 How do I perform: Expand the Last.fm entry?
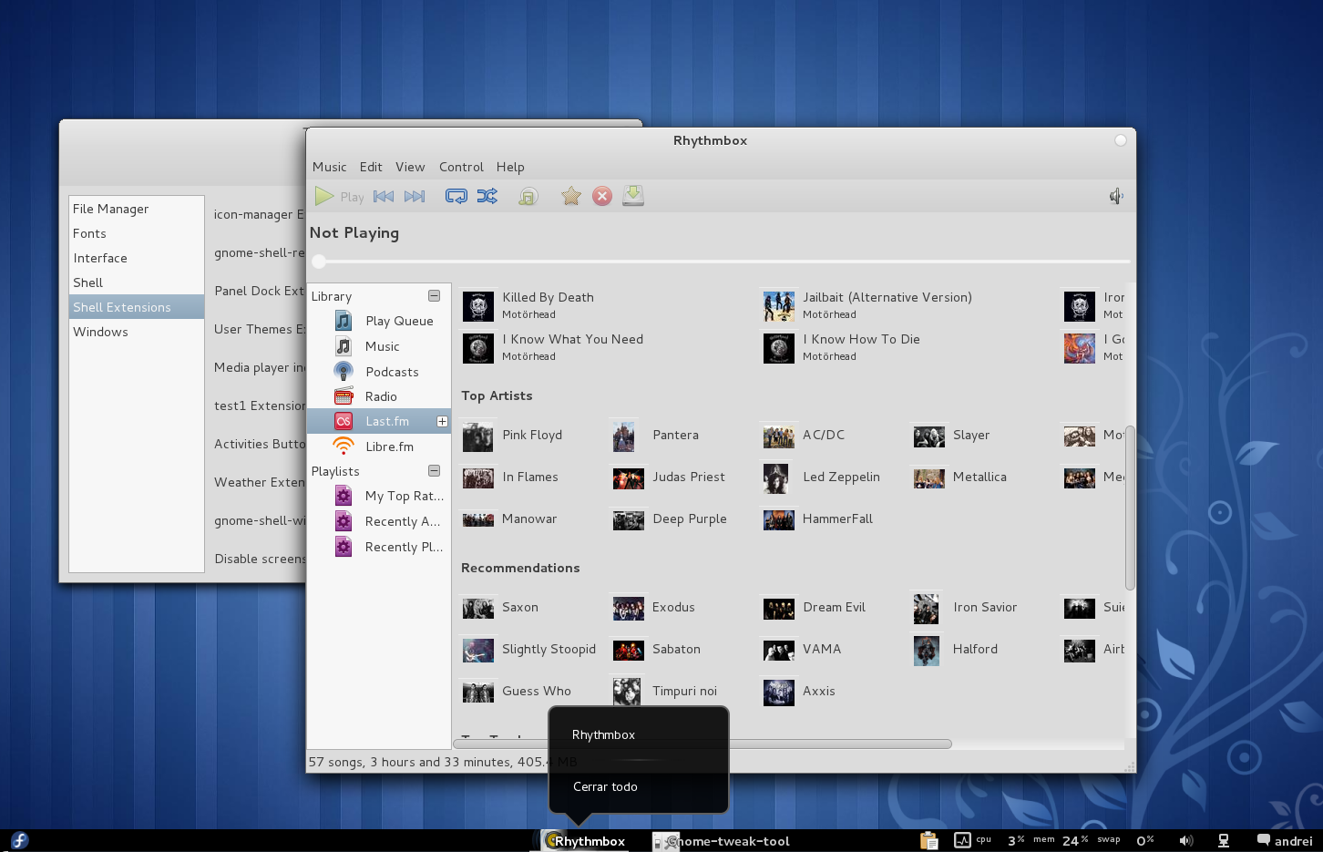pos(442,420)
